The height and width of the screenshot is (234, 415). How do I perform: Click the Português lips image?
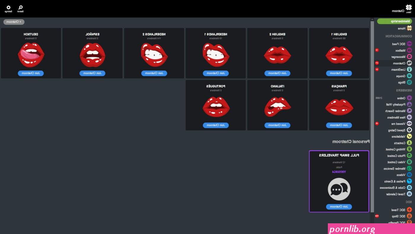click(x=216, y=107)
